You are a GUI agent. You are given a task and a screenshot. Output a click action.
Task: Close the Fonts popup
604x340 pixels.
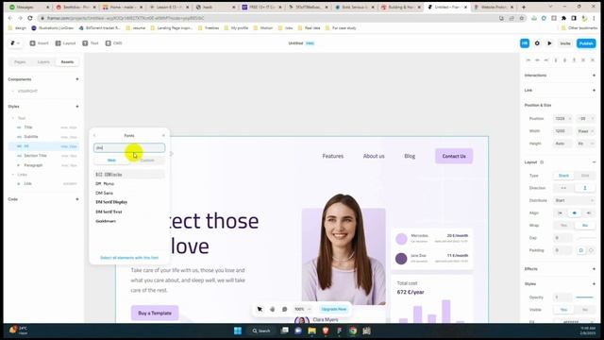point(163,136)
